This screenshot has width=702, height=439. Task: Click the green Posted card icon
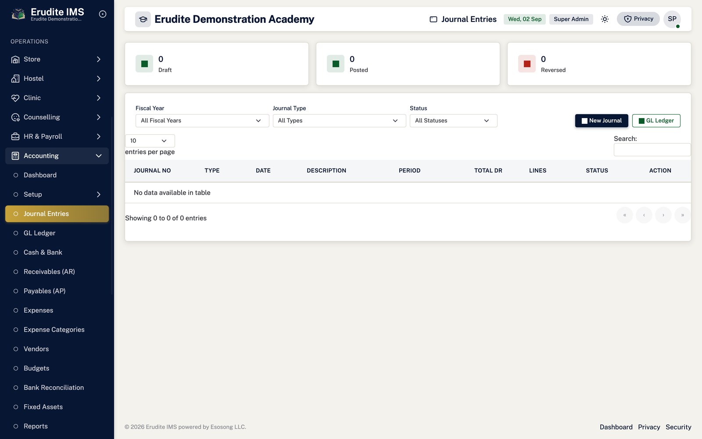(x=336, y=64)
